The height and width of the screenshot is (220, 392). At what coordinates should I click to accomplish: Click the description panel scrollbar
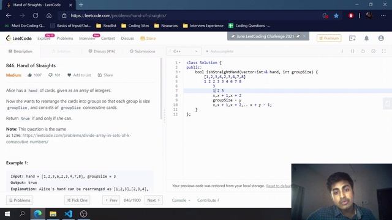(161, 89)
